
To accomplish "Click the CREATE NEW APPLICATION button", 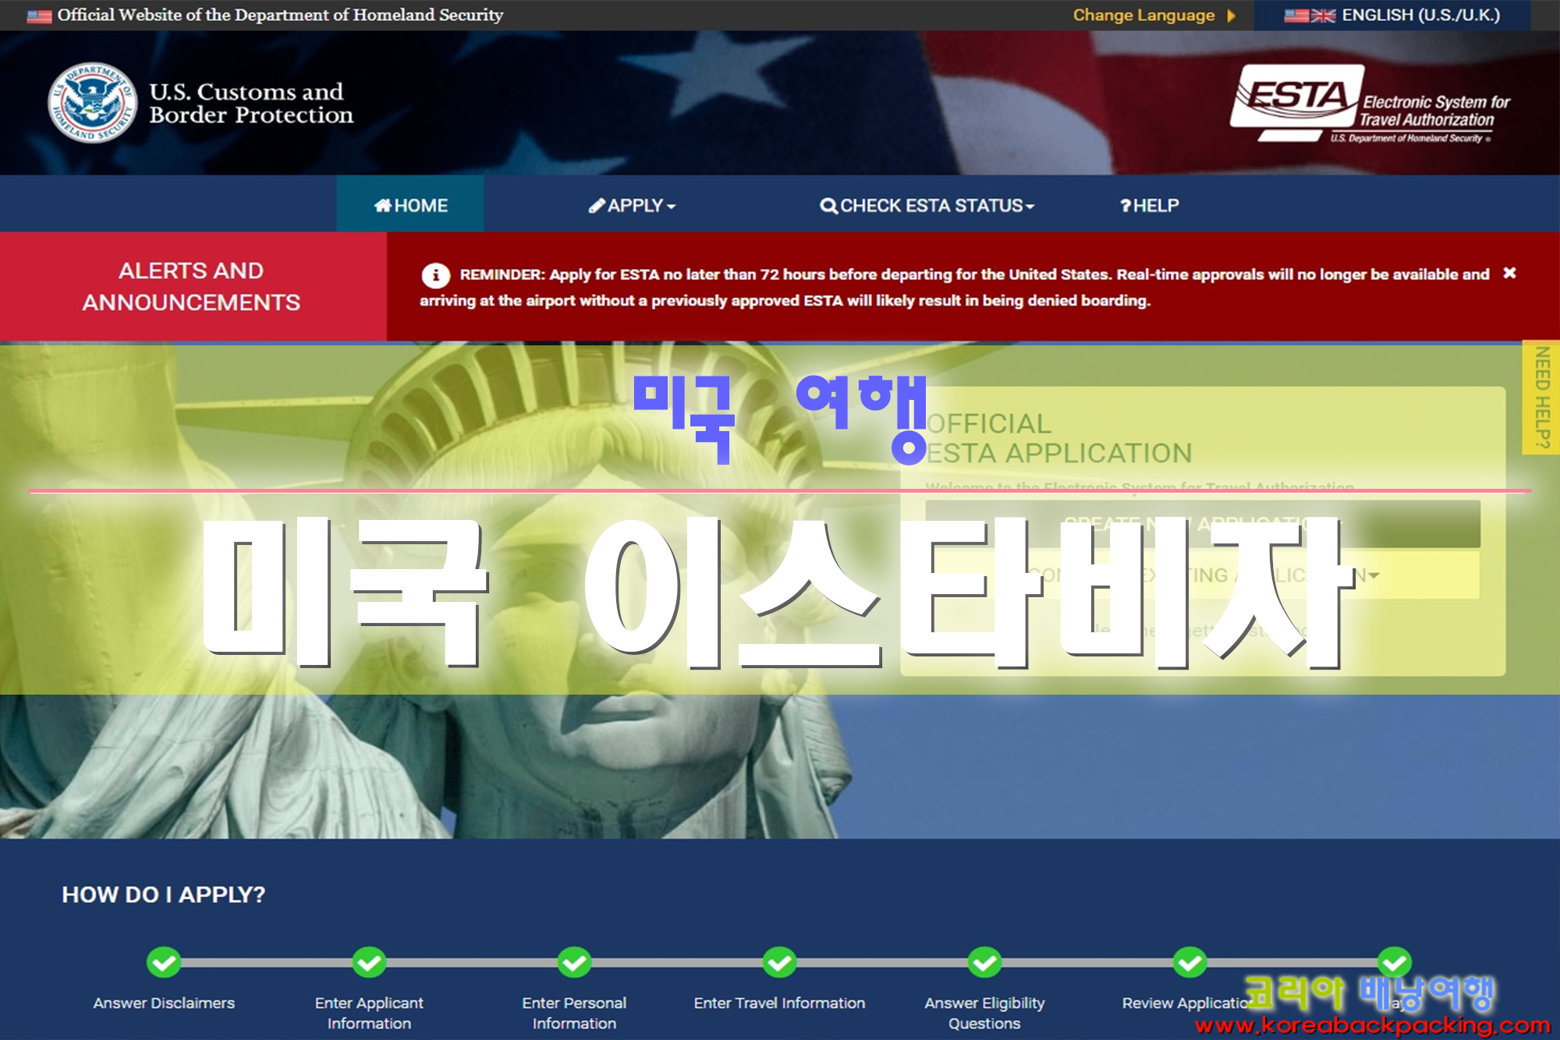I will coord(1203,523).
